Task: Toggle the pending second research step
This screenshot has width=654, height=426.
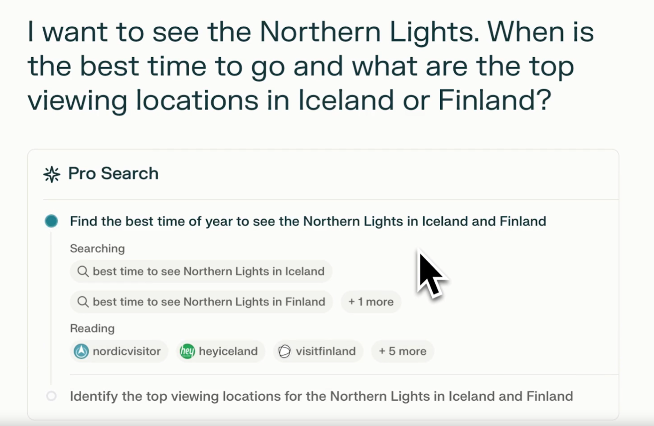Action: click(322, 396)
